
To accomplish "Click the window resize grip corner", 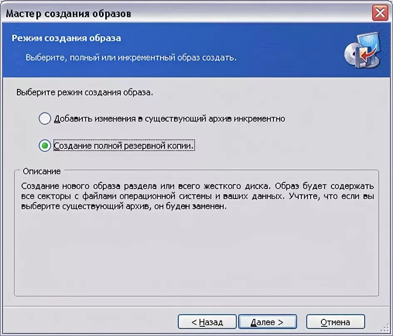I will pyautogui.click(x=385, y=328).
